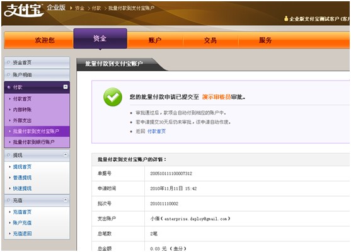This screenshot has width=351, height=252.
Task: Collapse the 充值 sidebar section
Action: pyautogui.click(x=66, y=200)
